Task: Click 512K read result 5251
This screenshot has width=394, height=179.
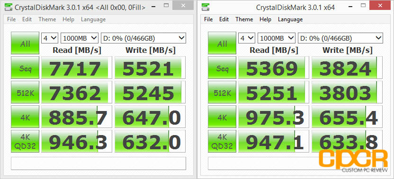Action: (x=274, y=92)
